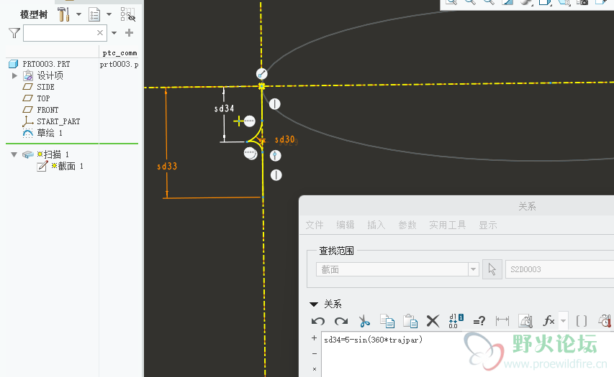Screen dimensions: 614x377
Task: Expand the 设计项 tree node
Action: [x=14, y=75]
